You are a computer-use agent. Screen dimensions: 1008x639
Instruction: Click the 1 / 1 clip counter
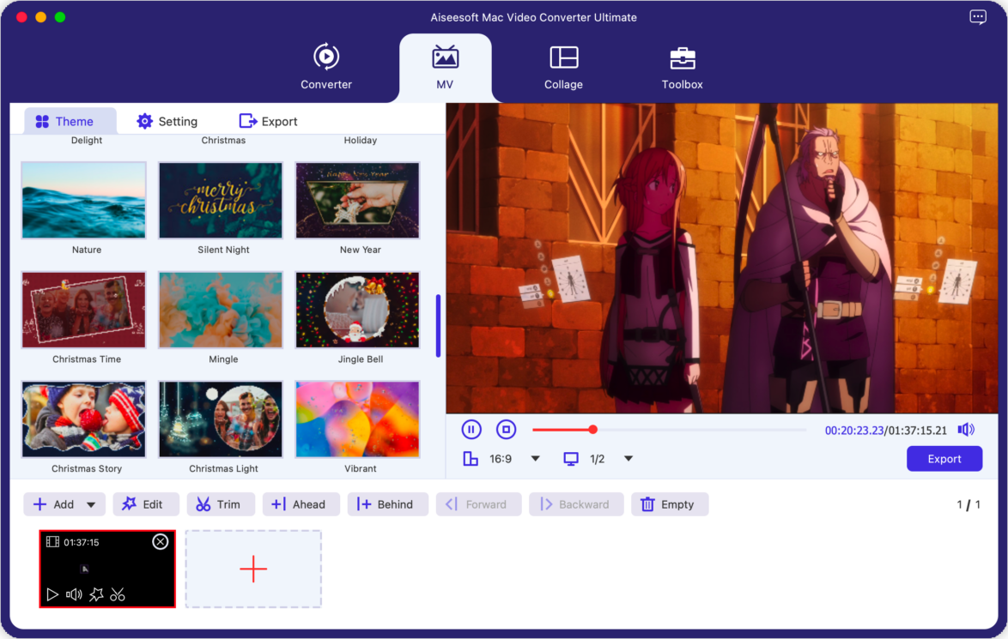click(x=969, y=505)
